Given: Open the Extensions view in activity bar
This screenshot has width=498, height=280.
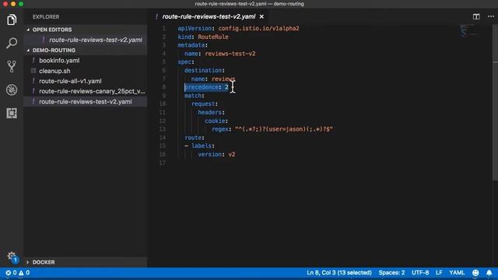Looking at the screenshot, I should pyautogui.click(x=12, y=113).
